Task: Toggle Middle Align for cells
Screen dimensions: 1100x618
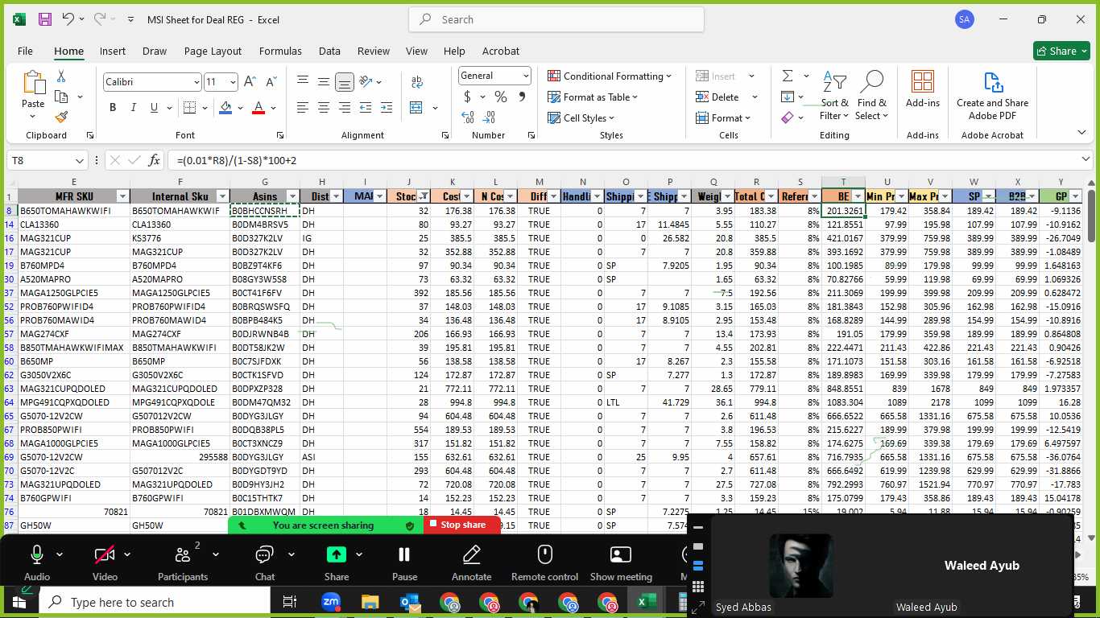Action: (324, 82)
